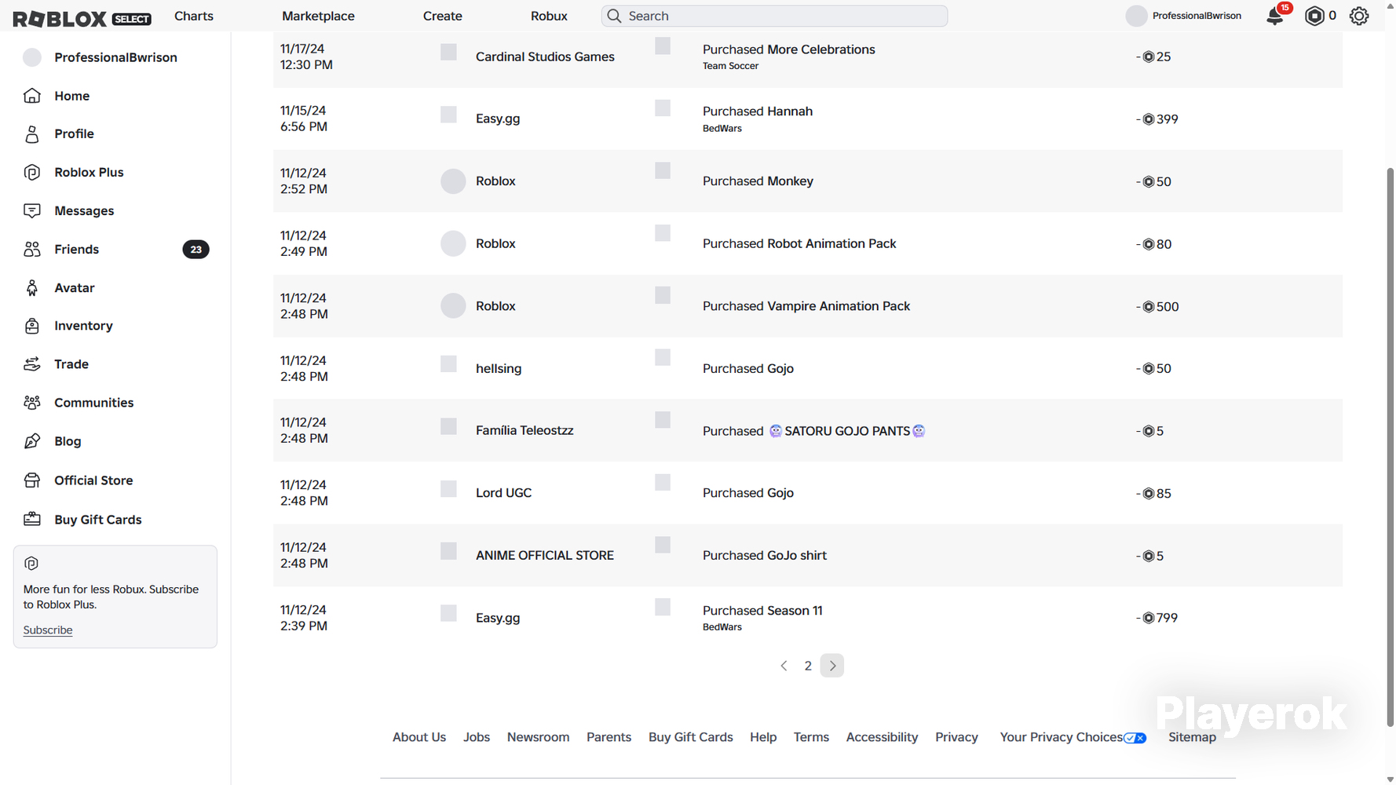Screen dimensions: 1396x785
Task: Click the Avatar figure icon
Action: point(32,288)
